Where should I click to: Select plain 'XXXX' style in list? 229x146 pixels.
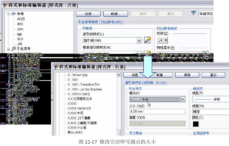[72, 103]
